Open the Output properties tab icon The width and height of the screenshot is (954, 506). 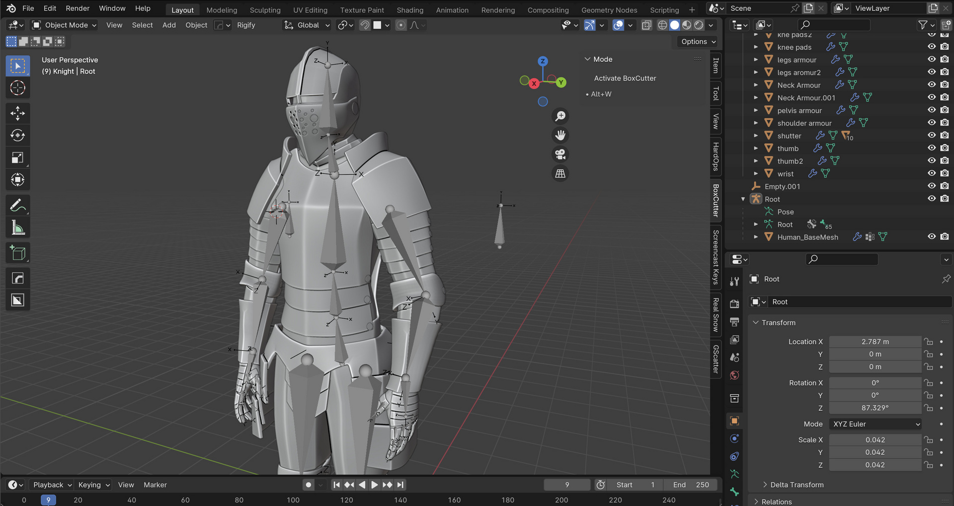click(734, 322)
